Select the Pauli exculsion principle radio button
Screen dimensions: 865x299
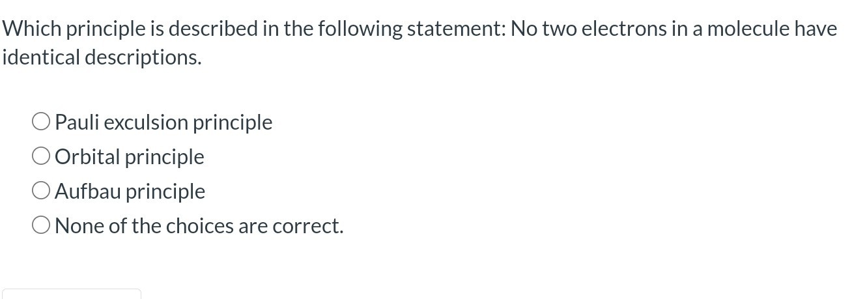tap(41, 121)
